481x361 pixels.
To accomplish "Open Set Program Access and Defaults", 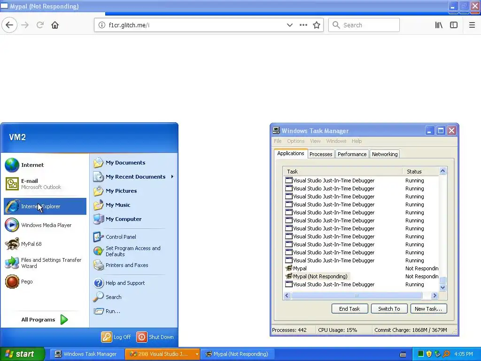I will coord(134,251).
